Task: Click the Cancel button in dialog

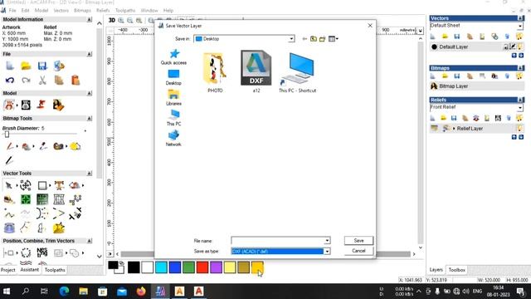Action: pos(358,251)
